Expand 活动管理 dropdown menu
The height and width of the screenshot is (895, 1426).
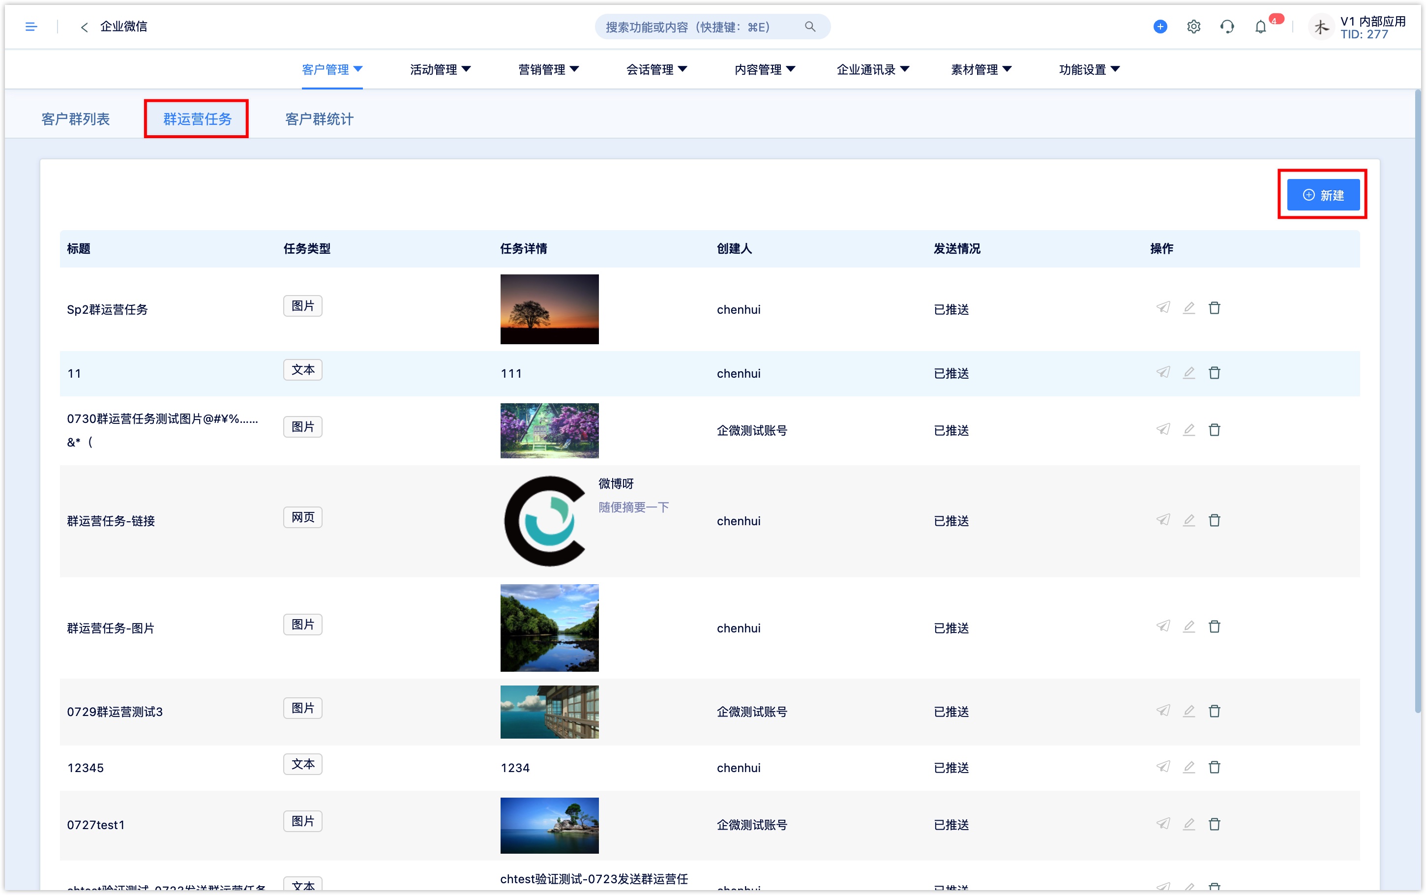438,69
